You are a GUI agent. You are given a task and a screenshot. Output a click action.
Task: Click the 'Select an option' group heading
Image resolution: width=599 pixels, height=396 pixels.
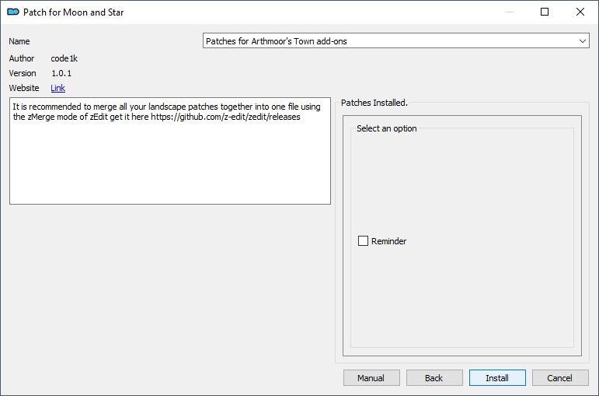tap(387, 128)
